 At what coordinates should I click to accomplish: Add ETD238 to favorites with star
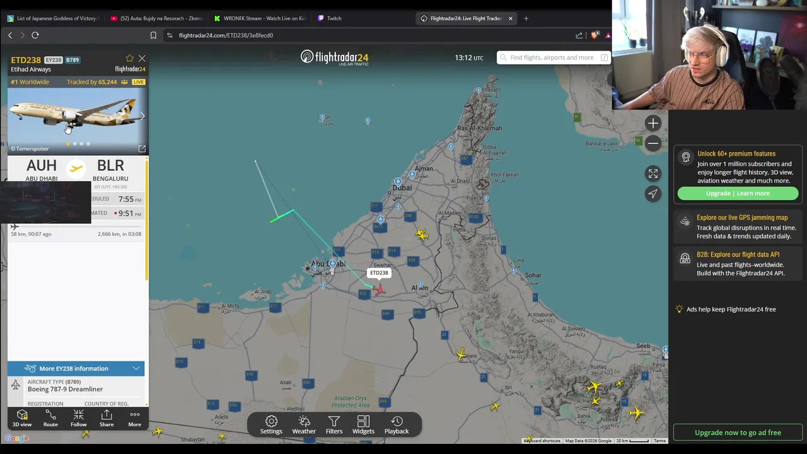click(x=130, y=59)
